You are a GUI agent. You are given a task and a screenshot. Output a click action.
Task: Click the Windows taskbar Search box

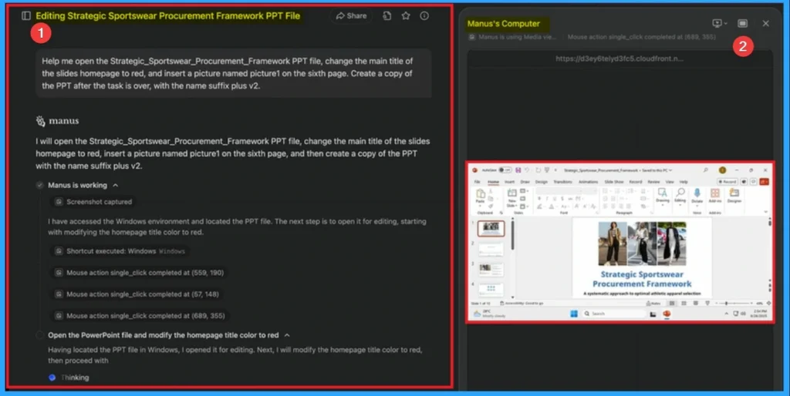pyautogui.click(x=613, y=314)
